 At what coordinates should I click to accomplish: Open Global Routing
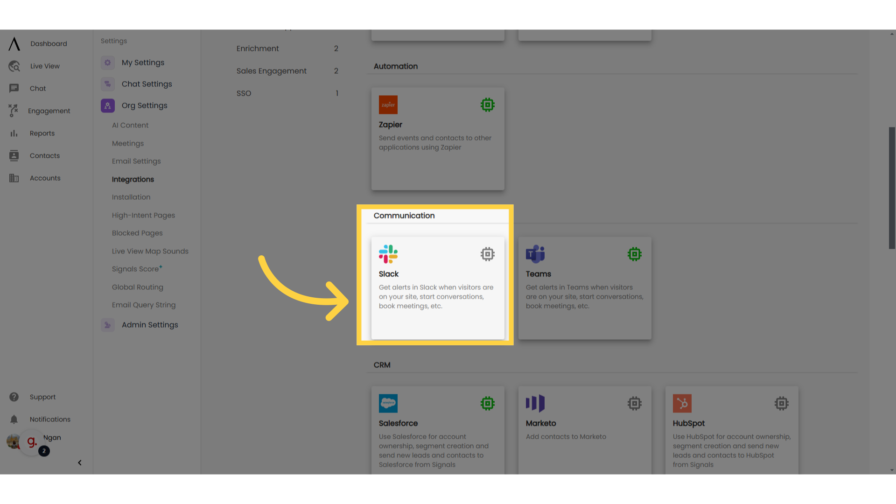coord(138,287)
